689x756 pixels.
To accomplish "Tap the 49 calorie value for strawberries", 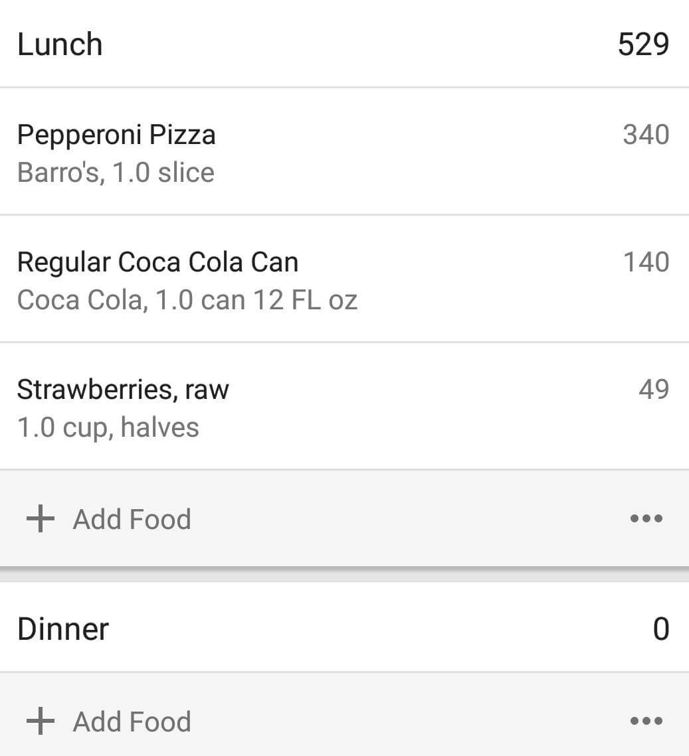I will click(654, 389).
